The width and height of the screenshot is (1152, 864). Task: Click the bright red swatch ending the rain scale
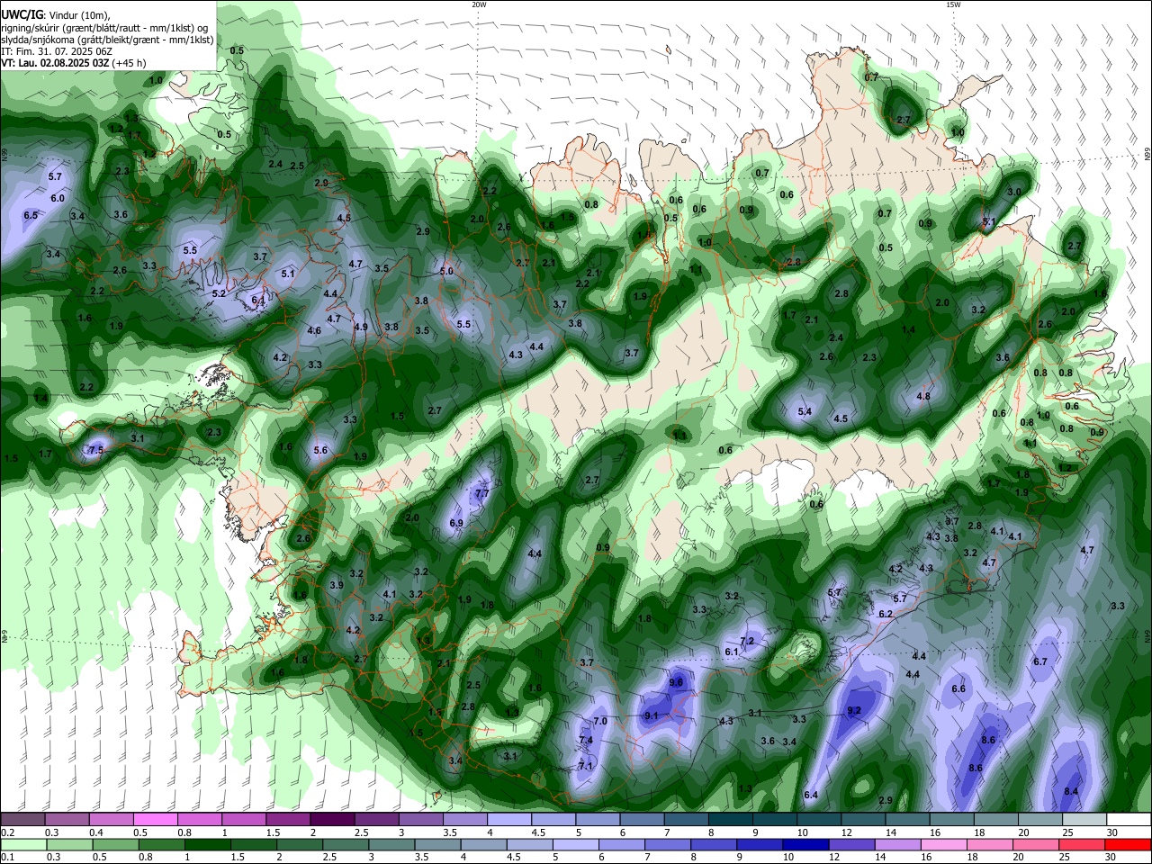pyautogui.click(x=1129, y=844)
